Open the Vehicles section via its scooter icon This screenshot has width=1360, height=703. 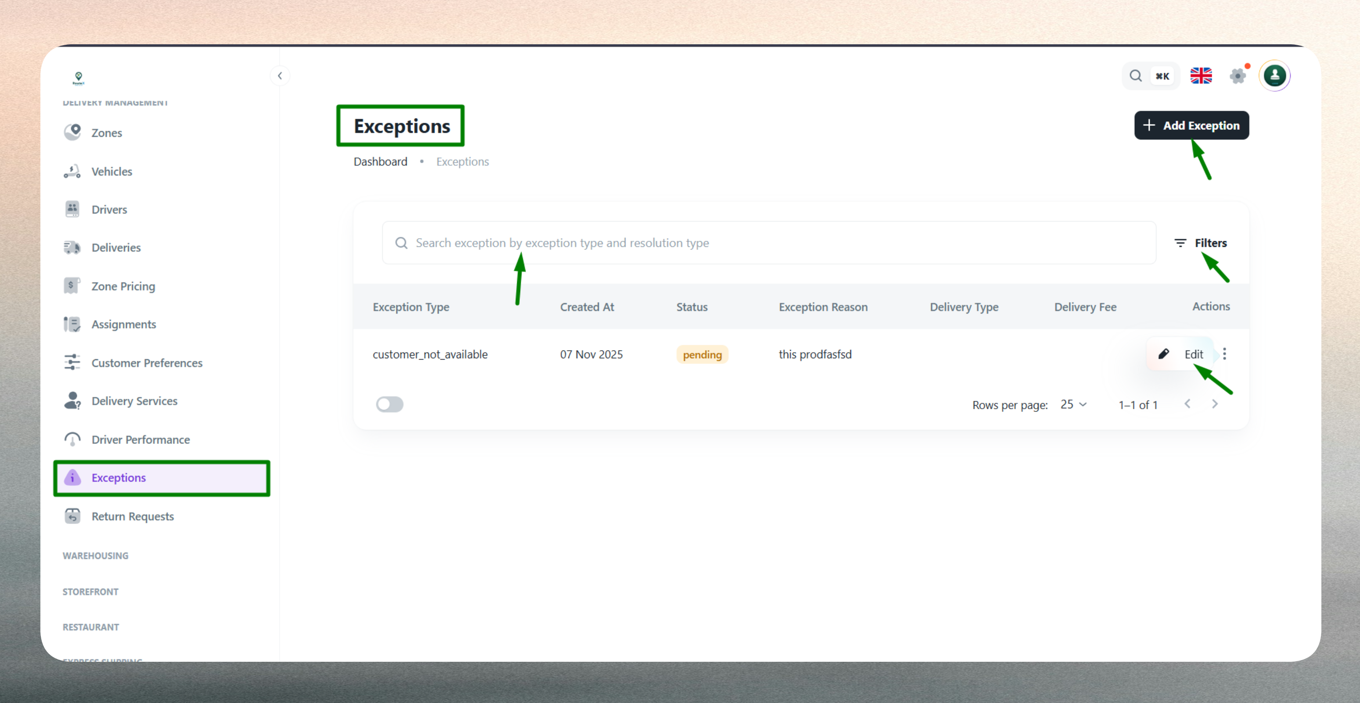click(x=72, y=171)
